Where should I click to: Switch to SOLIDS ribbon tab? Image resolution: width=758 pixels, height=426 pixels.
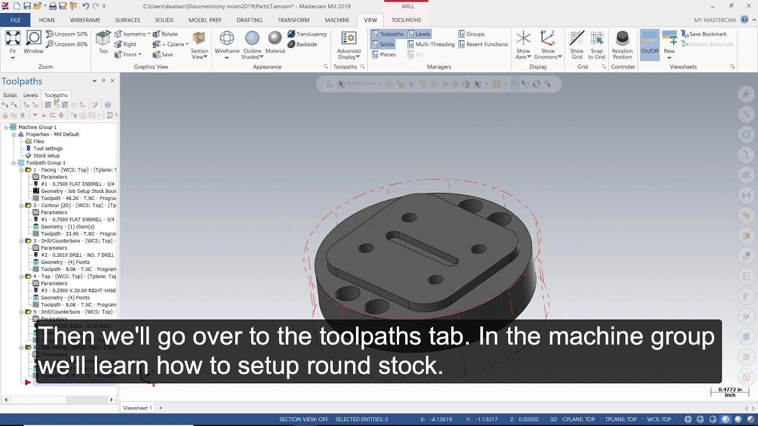tap(164, 20)
